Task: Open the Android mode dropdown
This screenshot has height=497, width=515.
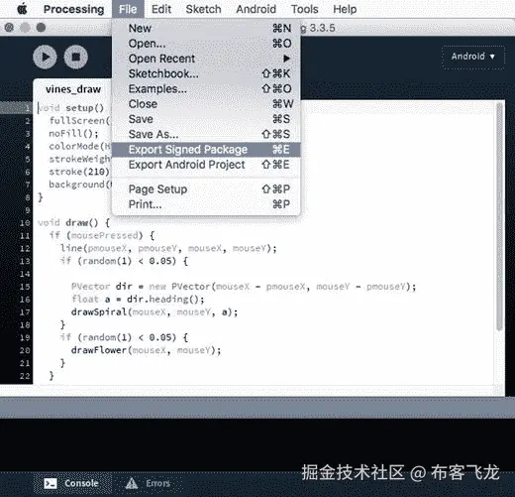Action: [473, 57]
